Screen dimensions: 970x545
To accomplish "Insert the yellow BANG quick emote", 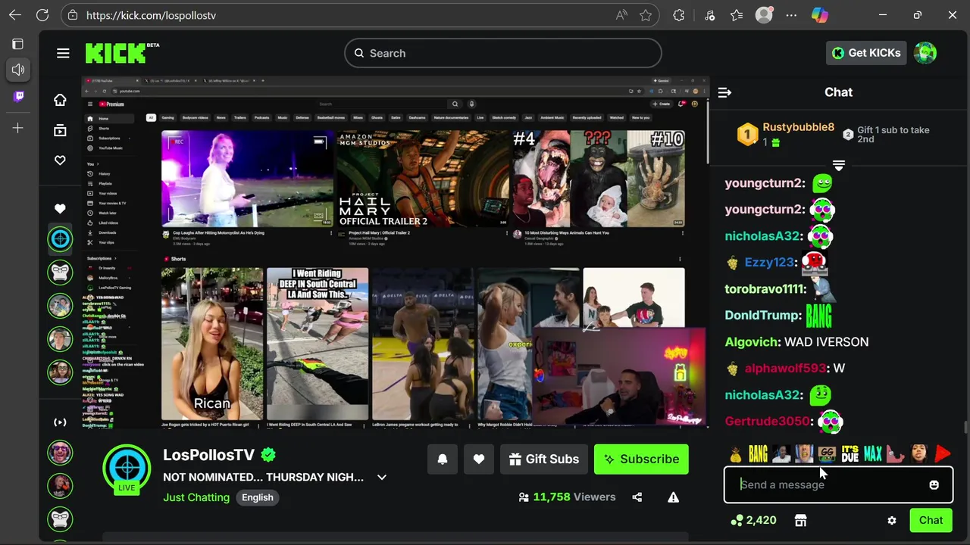I will 759,454.
